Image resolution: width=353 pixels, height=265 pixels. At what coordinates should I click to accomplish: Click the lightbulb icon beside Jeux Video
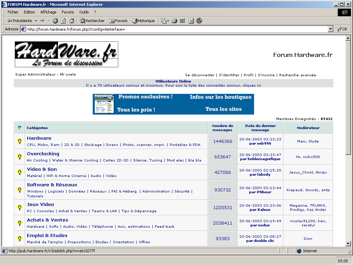pos(20,207)
